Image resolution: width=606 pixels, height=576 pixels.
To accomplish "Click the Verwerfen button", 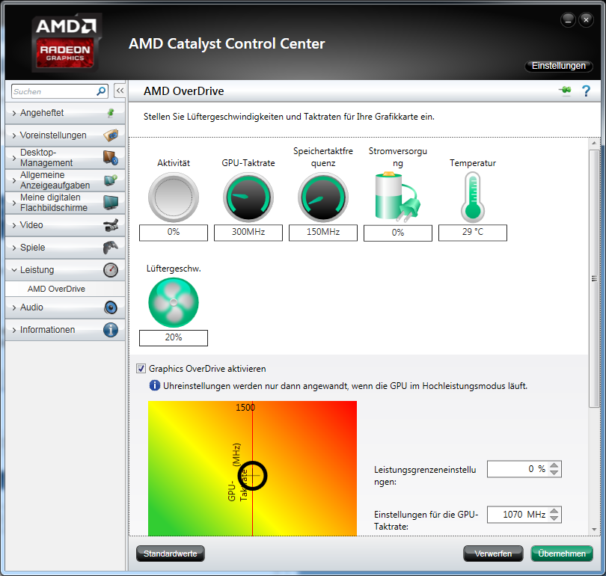I will [x=493, y=554].
